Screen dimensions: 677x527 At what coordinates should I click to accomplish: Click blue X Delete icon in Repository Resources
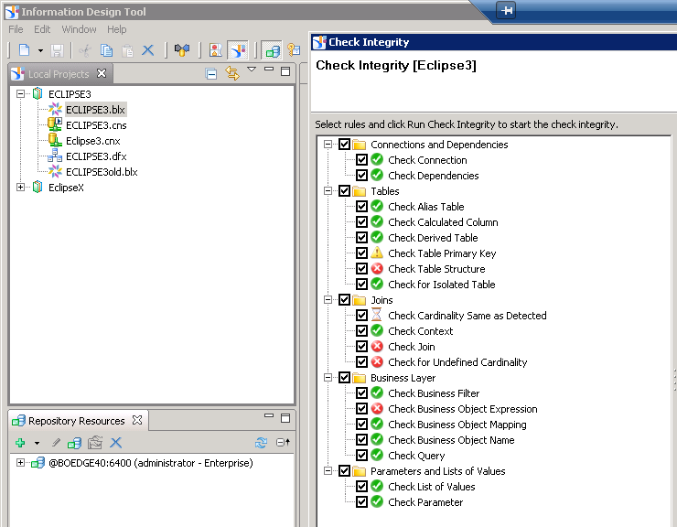coord(115,443)
